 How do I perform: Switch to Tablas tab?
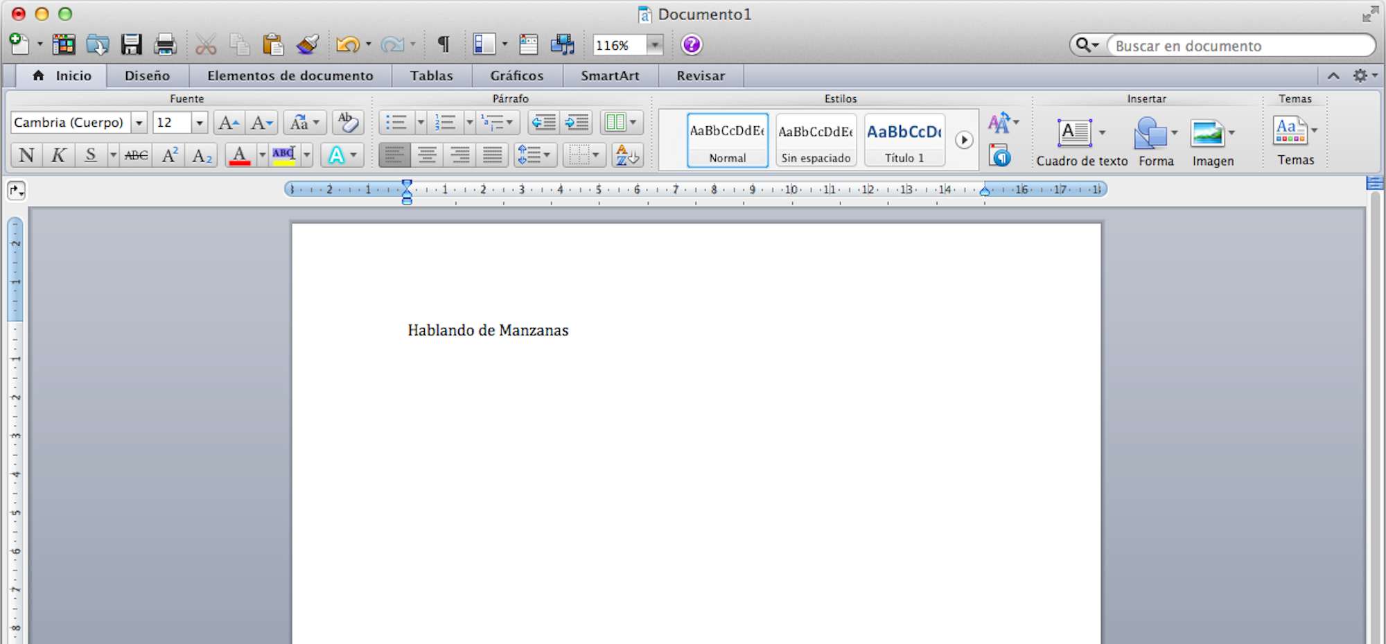[x=431, y=76]
